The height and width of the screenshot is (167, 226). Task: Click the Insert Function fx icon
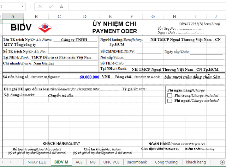61,6
